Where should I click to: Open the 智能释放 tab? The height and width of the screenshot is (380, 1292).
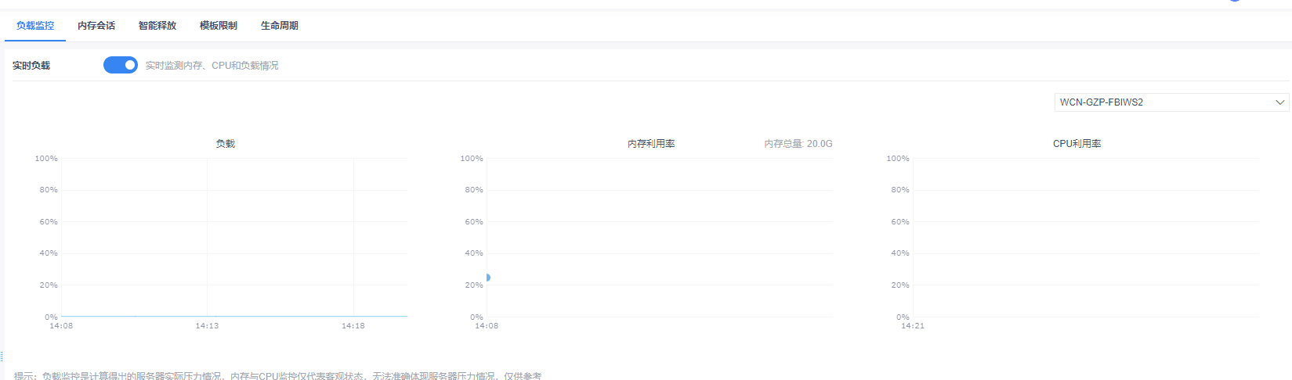point(157,26)
